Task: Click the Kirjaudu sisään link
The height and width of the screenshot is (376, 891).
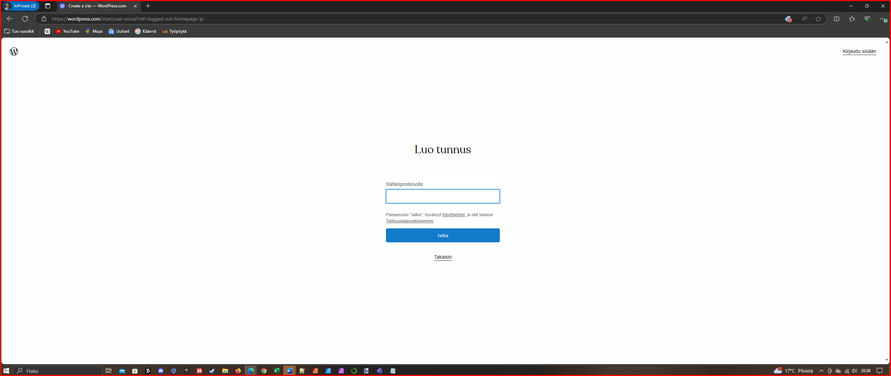Action: 859,51
